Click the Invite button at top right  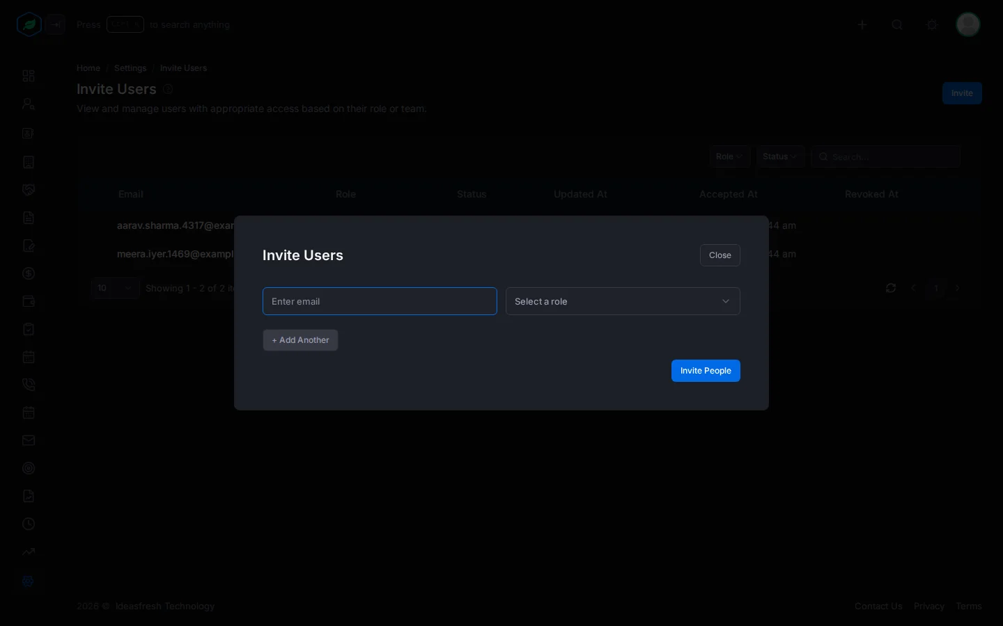(962, 93)
